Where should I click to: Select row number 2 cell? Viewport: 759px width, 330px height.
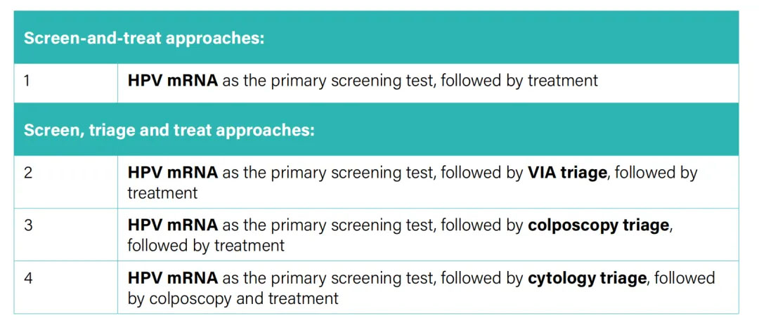coord(66,182)
